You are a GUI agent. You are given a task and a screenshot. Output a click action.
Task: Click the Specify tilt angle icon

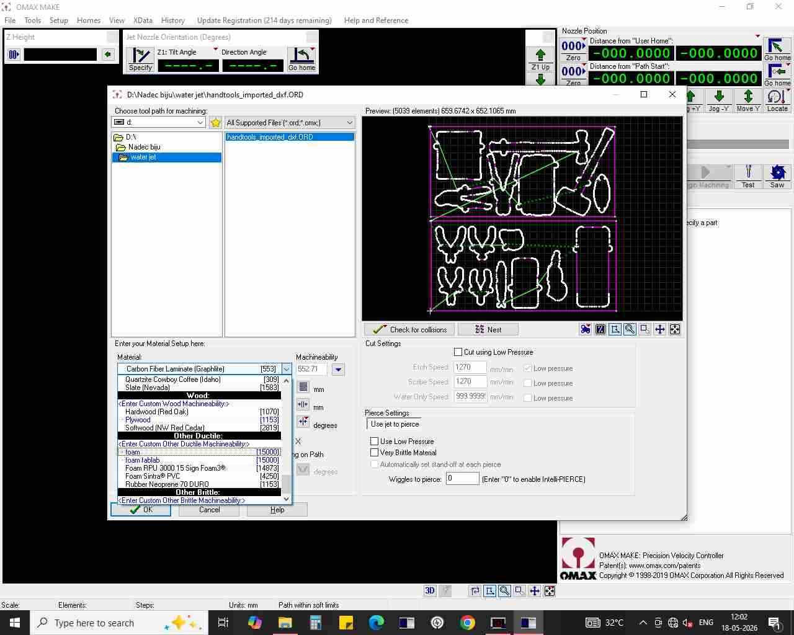point(141,60)
